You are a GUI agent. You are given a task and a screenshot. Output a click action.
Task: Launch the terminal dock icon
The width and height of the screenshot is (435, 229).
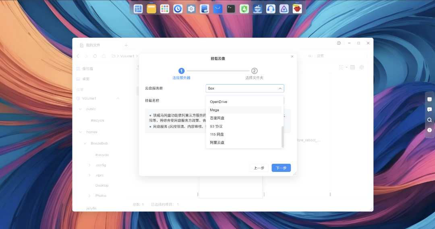(231, 9)
